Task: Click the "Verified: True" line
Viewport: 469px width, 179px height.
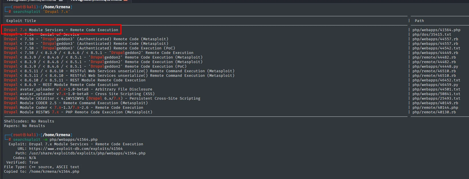Action: (22, 162)
